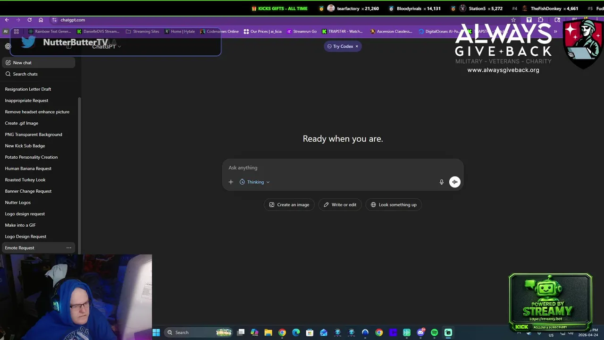Open the Streaming Sites bookmark folder

click(x=143, y=32)
